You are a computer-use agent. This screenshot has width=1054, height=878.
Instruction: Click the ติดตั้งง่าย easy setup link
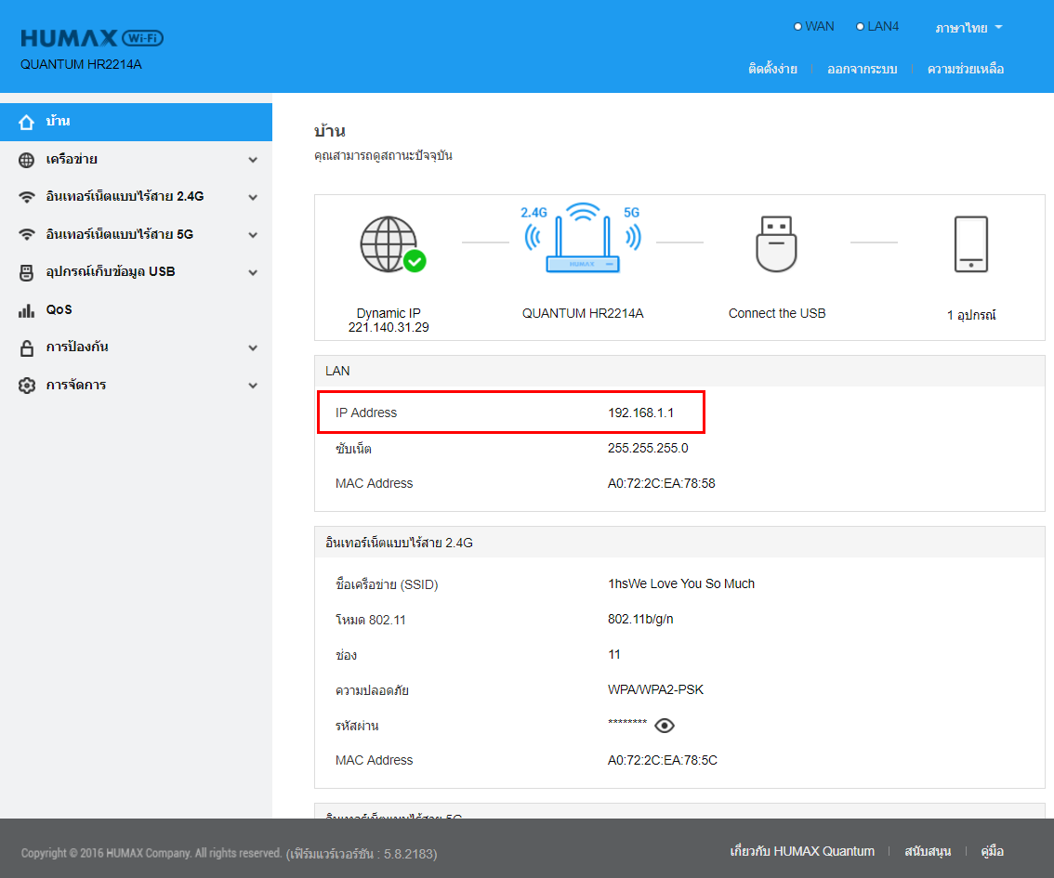tap(772, 69)
